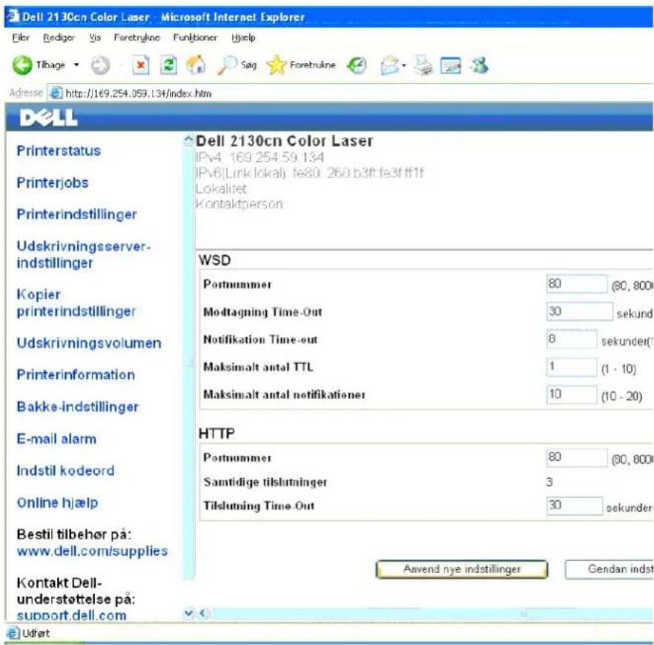Click Maksimalt antal notifikationer input field
The width and height of the screenshot is (654, 645).
tap(572, 394)
